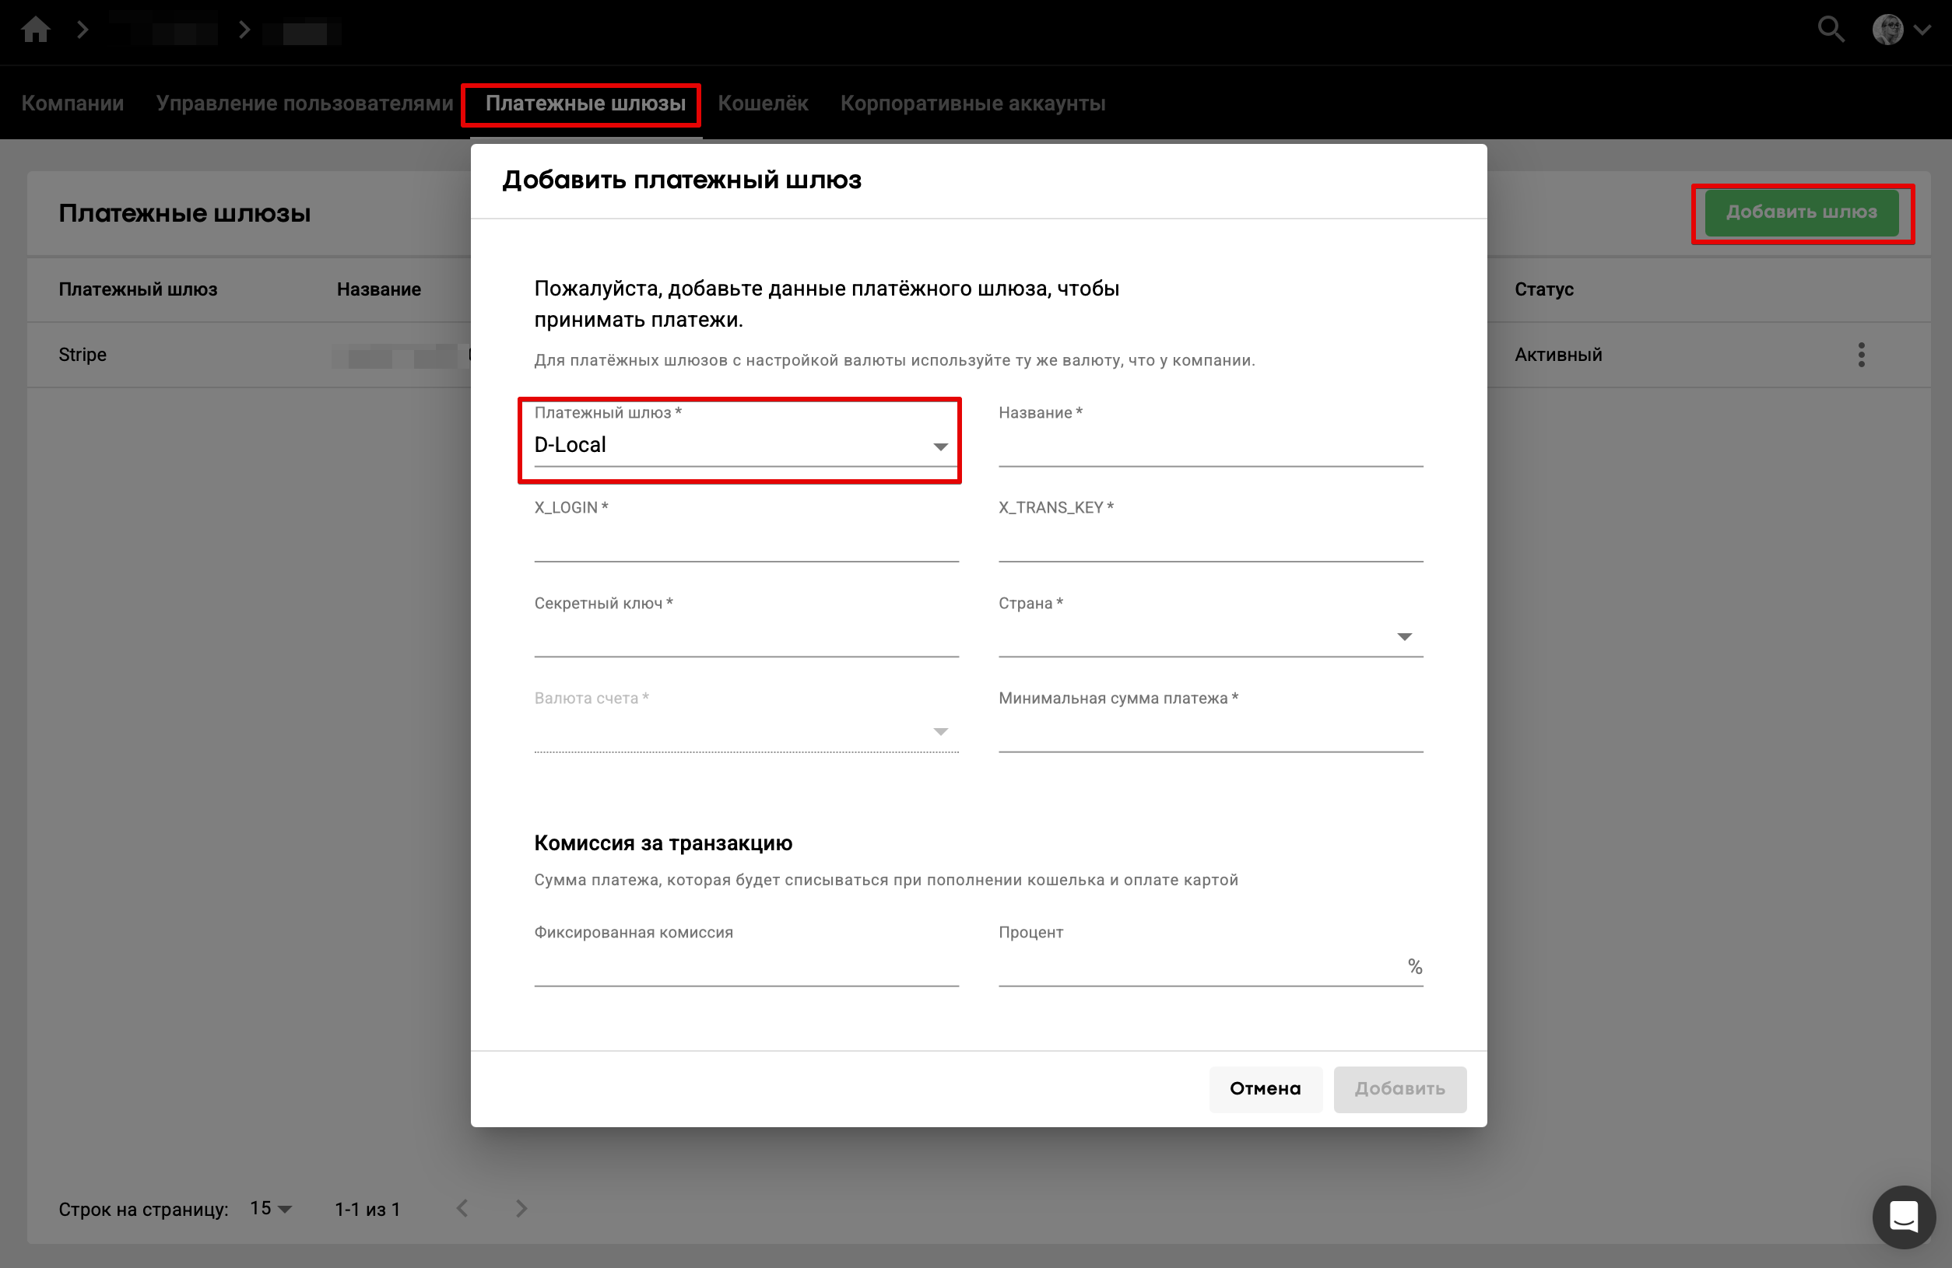Open the Корпоративные аккаунты tab
Screen dimensions: 1952x1268
(972, 103)
